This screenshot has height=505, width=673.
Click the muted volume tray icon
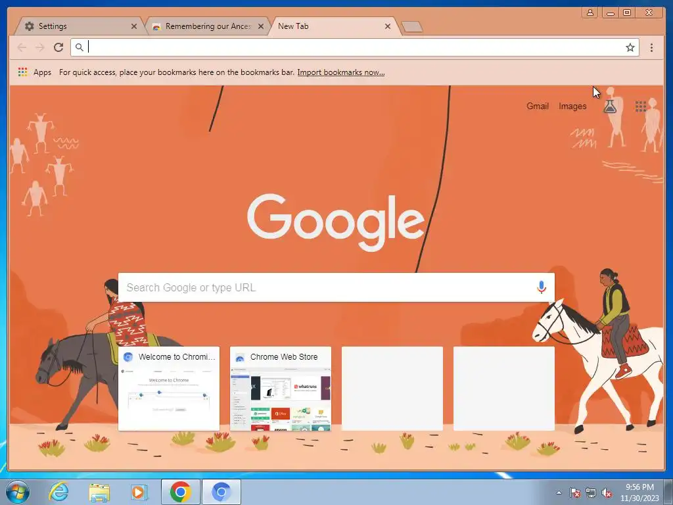[x=607, y=493]
